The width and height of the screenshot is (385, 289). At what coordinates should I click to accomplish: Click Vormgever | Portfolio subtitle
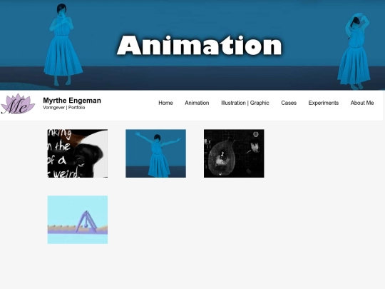64,108
